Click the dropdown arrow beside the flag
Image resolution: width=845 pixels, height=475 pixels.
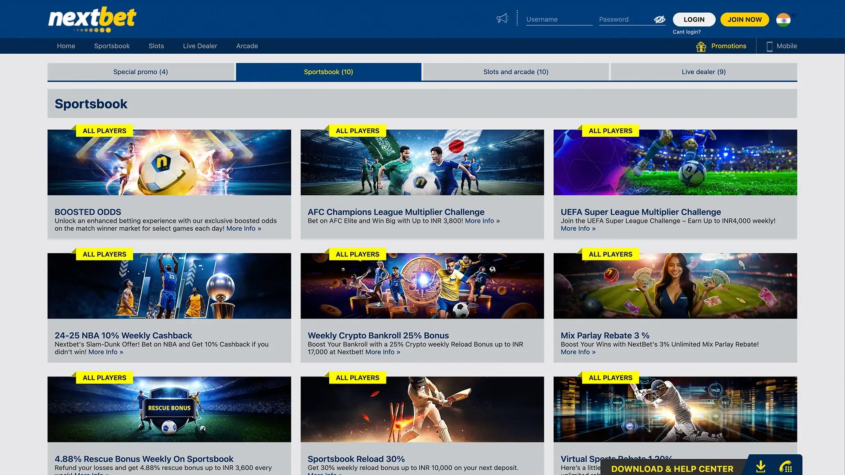coord(794,16)
